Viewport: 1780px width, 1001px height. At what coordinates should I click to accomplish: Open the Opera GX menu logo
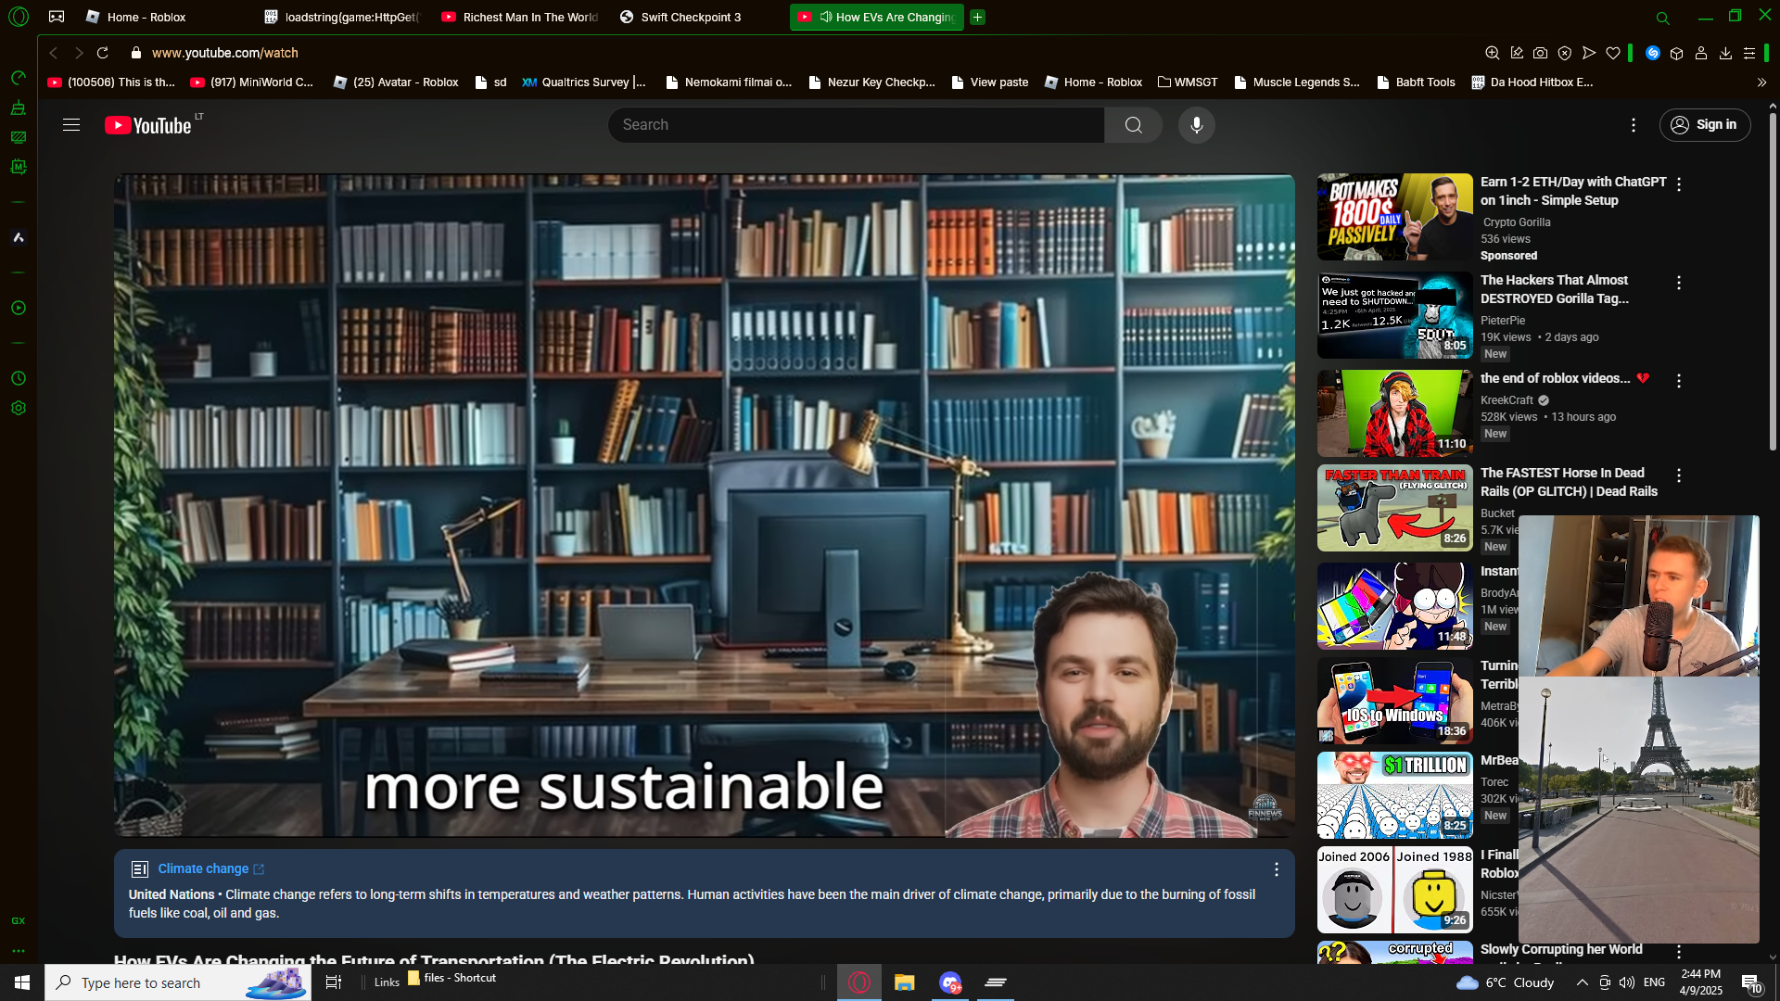click(x=19, y=17)
